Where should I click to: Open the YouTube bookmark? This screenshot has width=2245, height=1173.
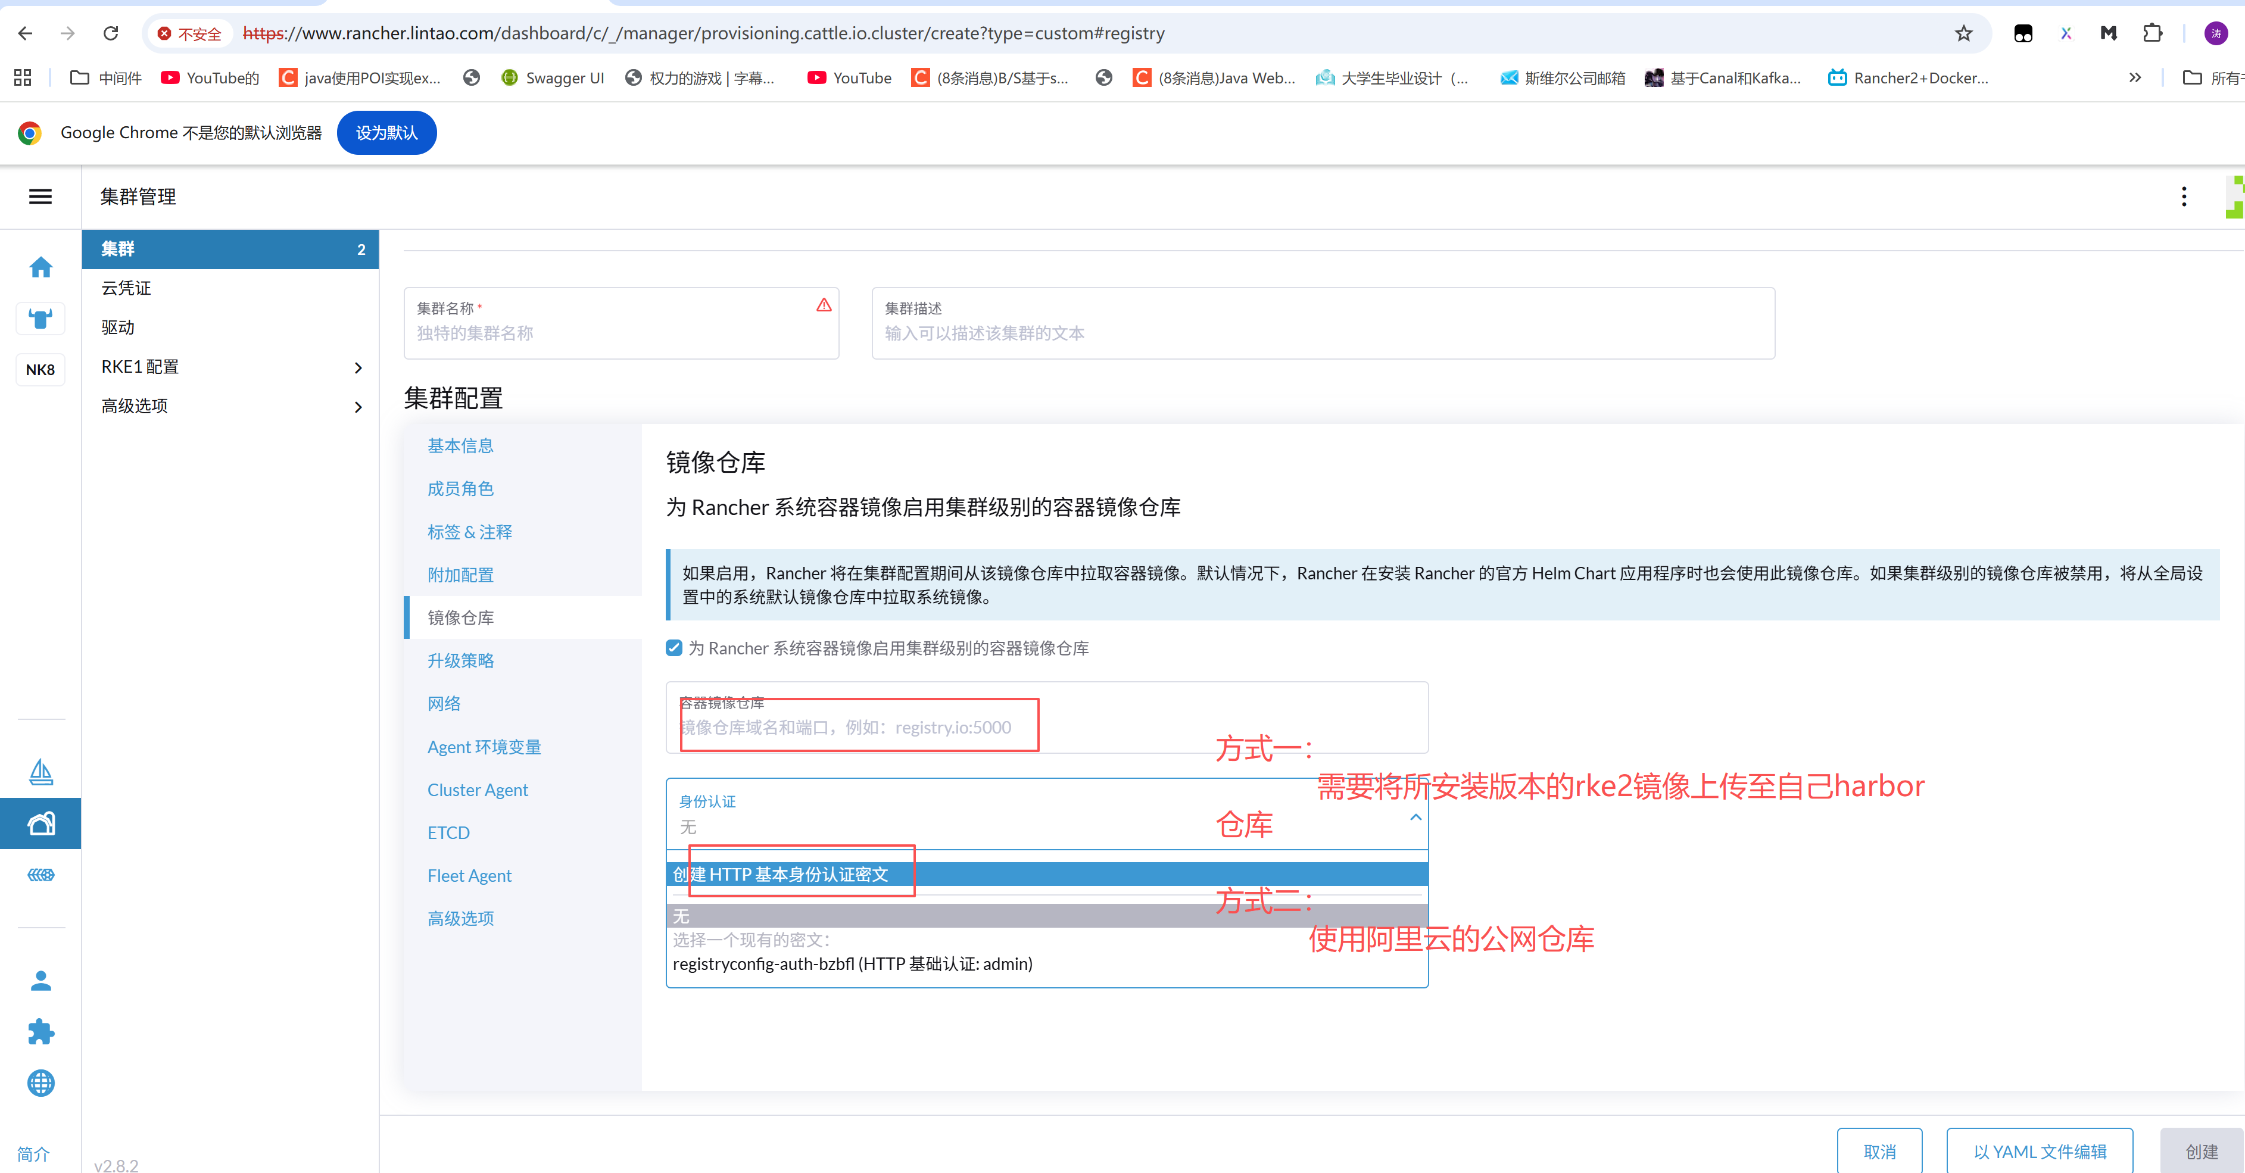(x=850, y=77)
